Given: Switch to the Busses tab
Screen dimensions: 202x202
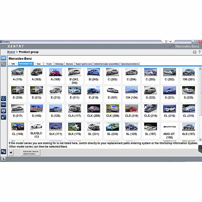Looking at the screenshot, I should pyautogui.click(x=70, y=64).
